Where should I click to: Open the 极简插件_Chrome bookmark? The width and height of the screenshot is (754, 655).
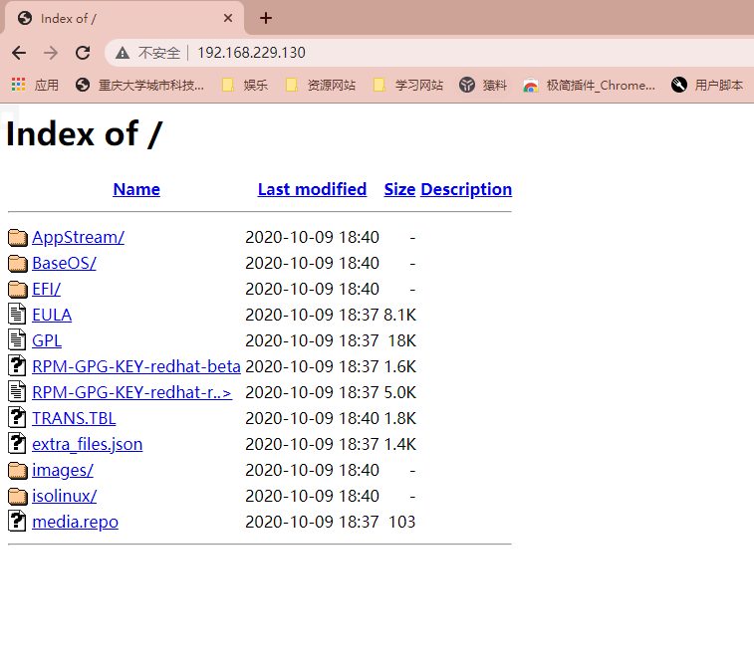[x=589, y=85]
